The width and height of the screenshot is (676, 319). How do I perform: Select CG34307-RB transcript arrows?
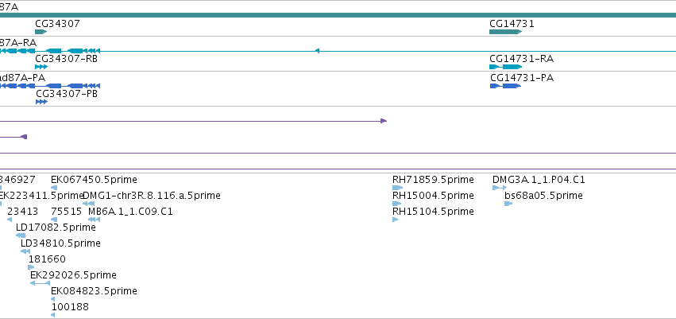coord(41,67)
